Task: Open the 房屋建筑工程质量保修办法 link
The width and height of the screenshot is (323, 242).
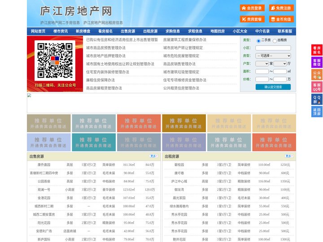Action: [x=185, y=40]
